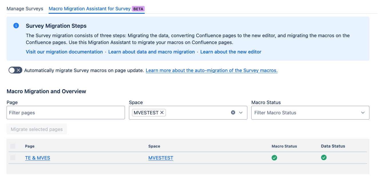Viewport: 378px width, 181px height.
Task: Expand the Space dropdown chevron
Action: 241,113
